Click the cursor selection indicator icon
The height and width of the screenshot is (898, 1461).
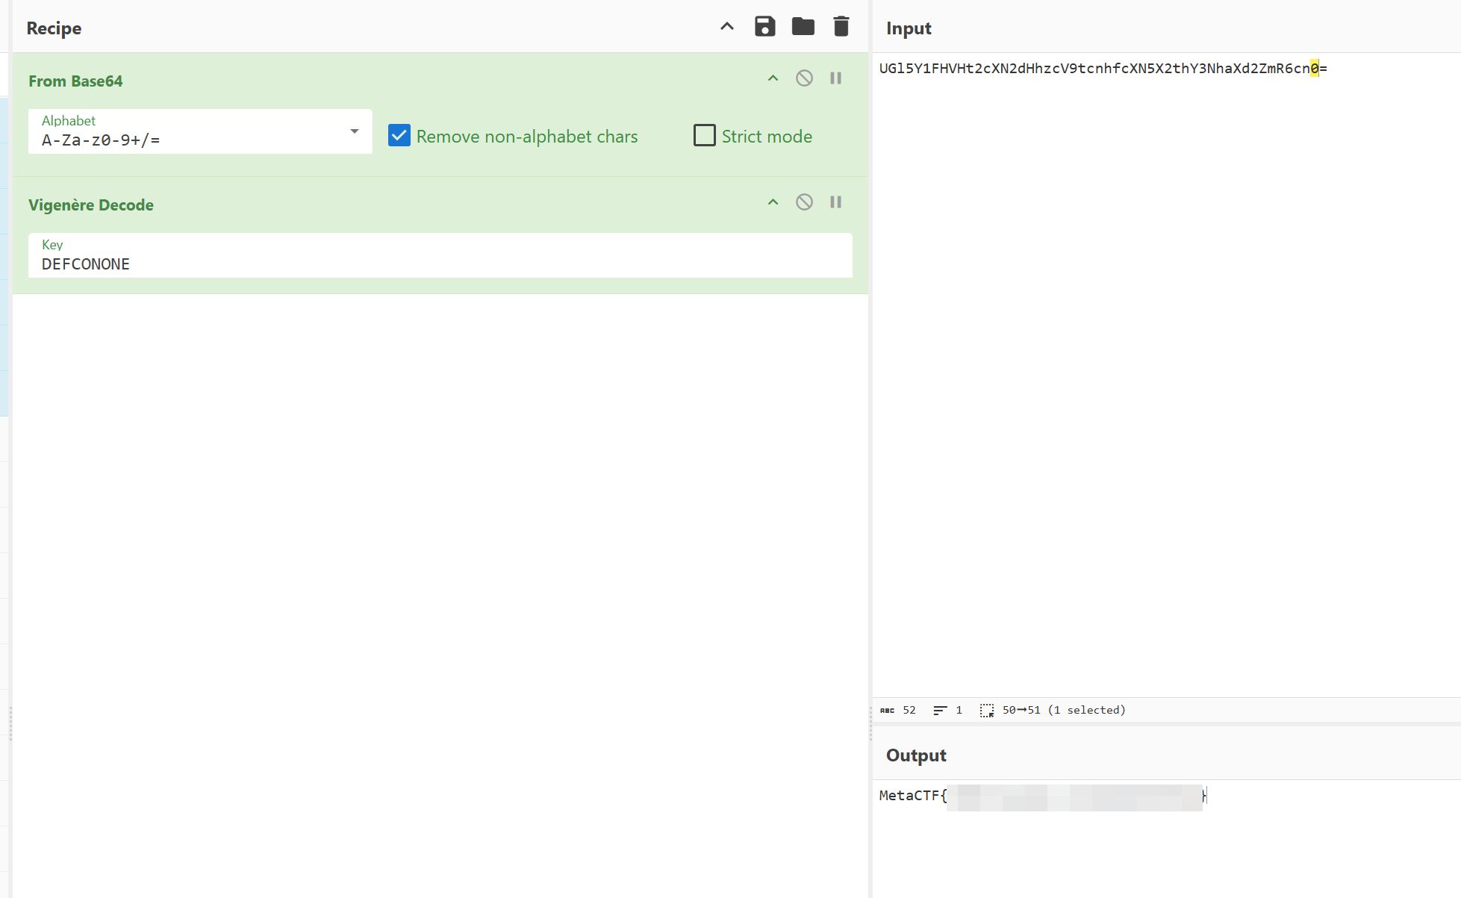[x=987, y=710]
